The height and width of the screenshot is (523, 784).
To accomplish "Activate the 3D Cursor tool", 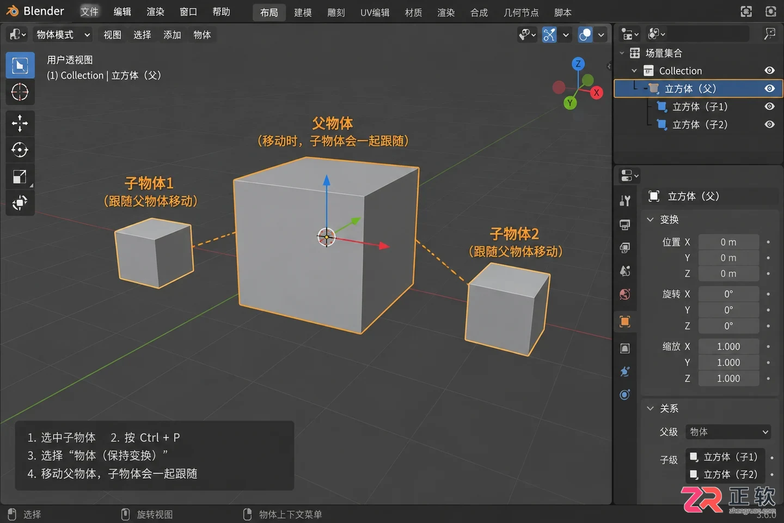I will 20,92.
